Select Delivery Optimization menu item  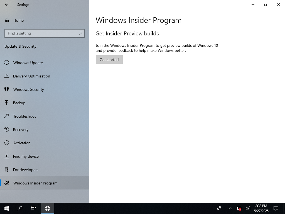45,76
